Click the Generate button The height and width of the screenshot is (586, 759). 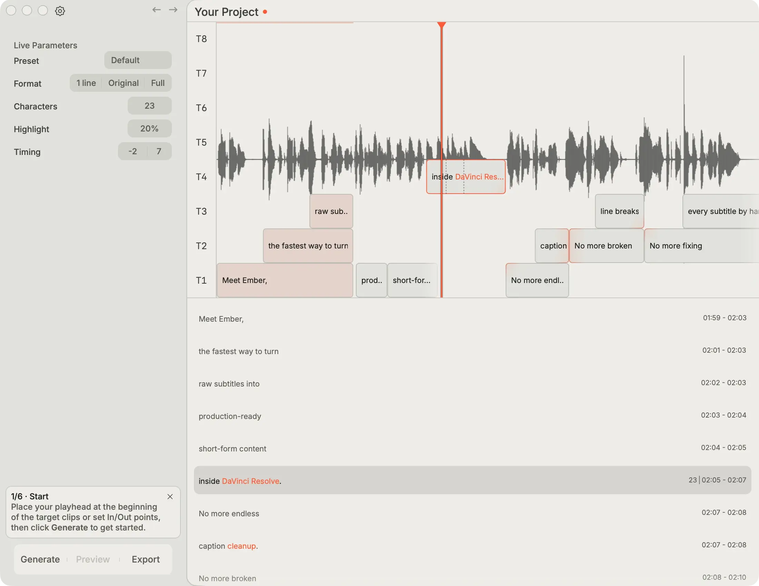coord(40,559)
